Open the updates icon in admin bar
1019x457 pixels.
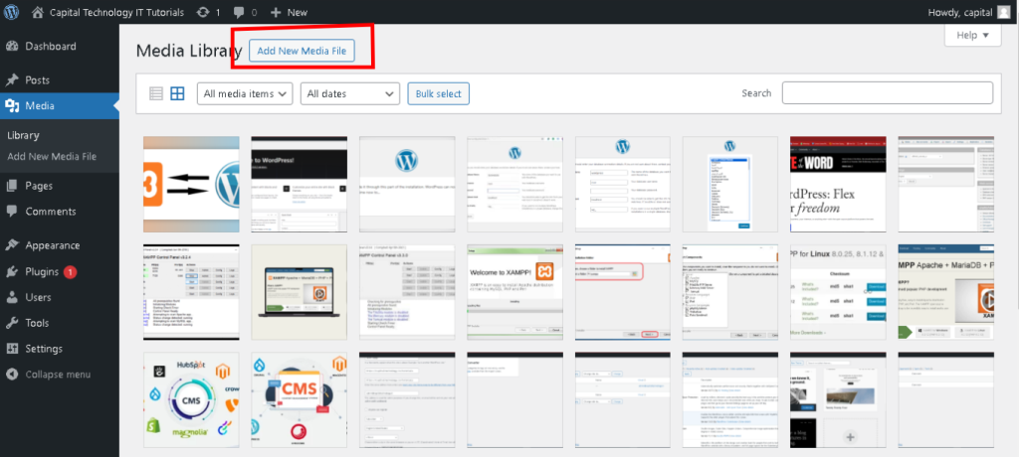click(x=204, y=12)
